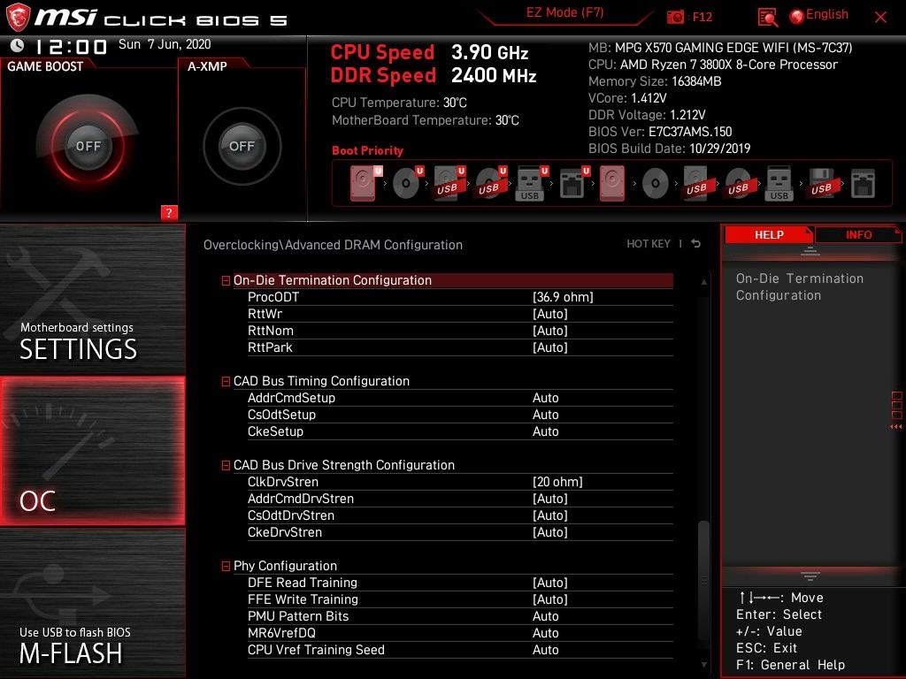The width and height of the screenshot is (906, 679).
Task: Open the RttPark [Auto] value dropdown
Action: (x=550, y=347)
